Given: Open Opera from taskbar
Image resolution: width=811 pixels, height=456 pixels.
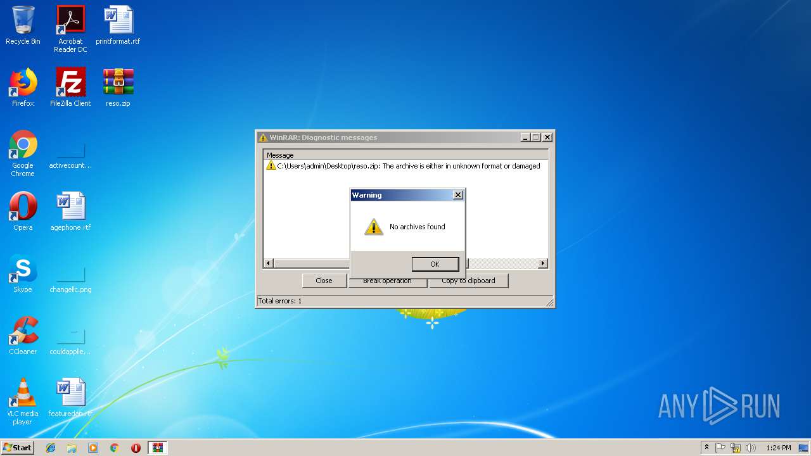Looking at the screenshot, I should (x=136, y=448).
